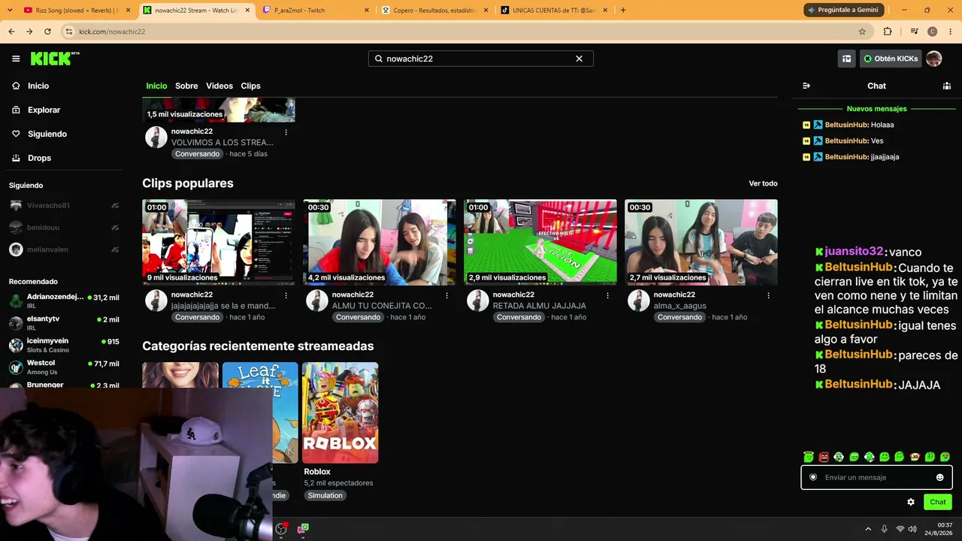
Task: Play the 2,9 mil visualizaciones clip thumbnail
Action: (540, 242)
